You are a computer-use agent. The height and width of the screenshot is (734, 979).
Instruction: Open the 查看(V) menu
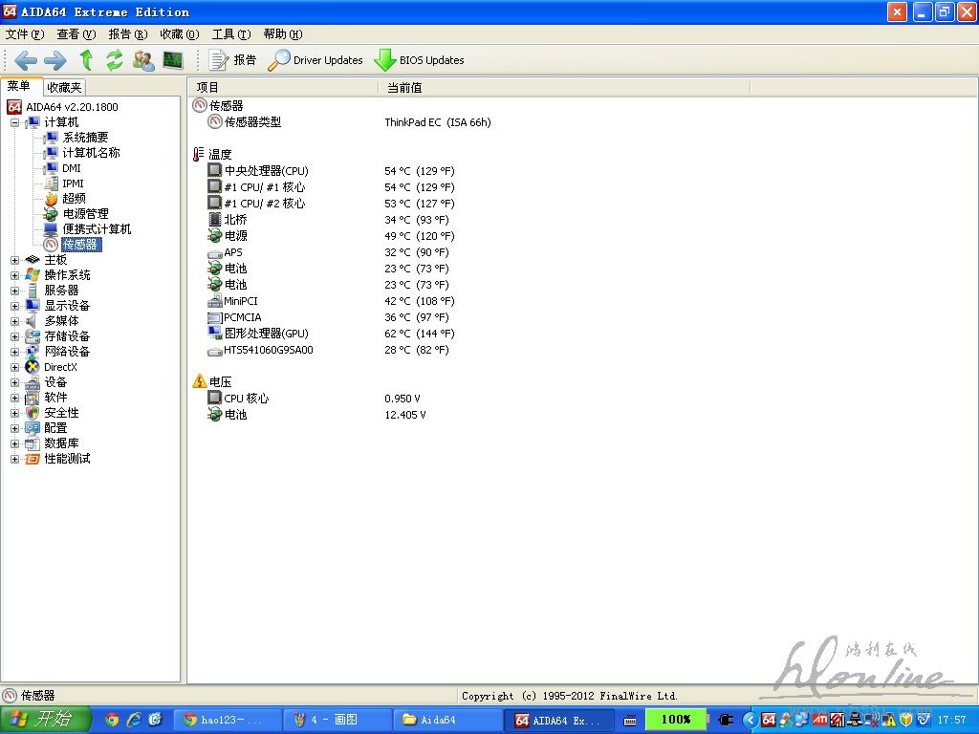(76, 34)
